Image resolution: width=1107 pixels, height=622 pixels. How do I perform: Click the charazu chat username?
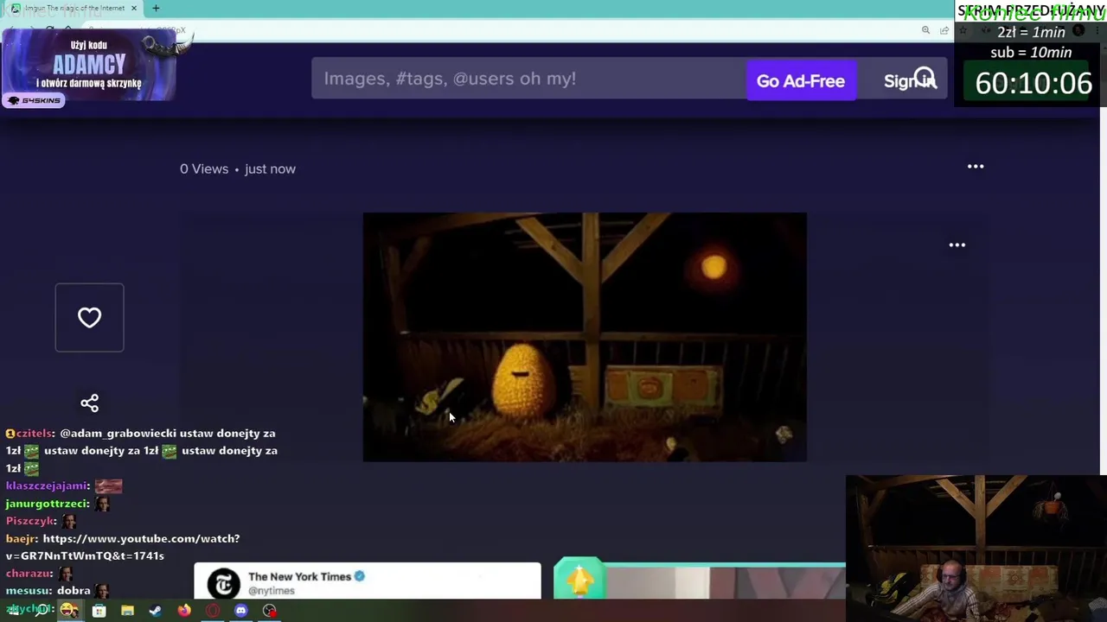(x=29, y=573)
